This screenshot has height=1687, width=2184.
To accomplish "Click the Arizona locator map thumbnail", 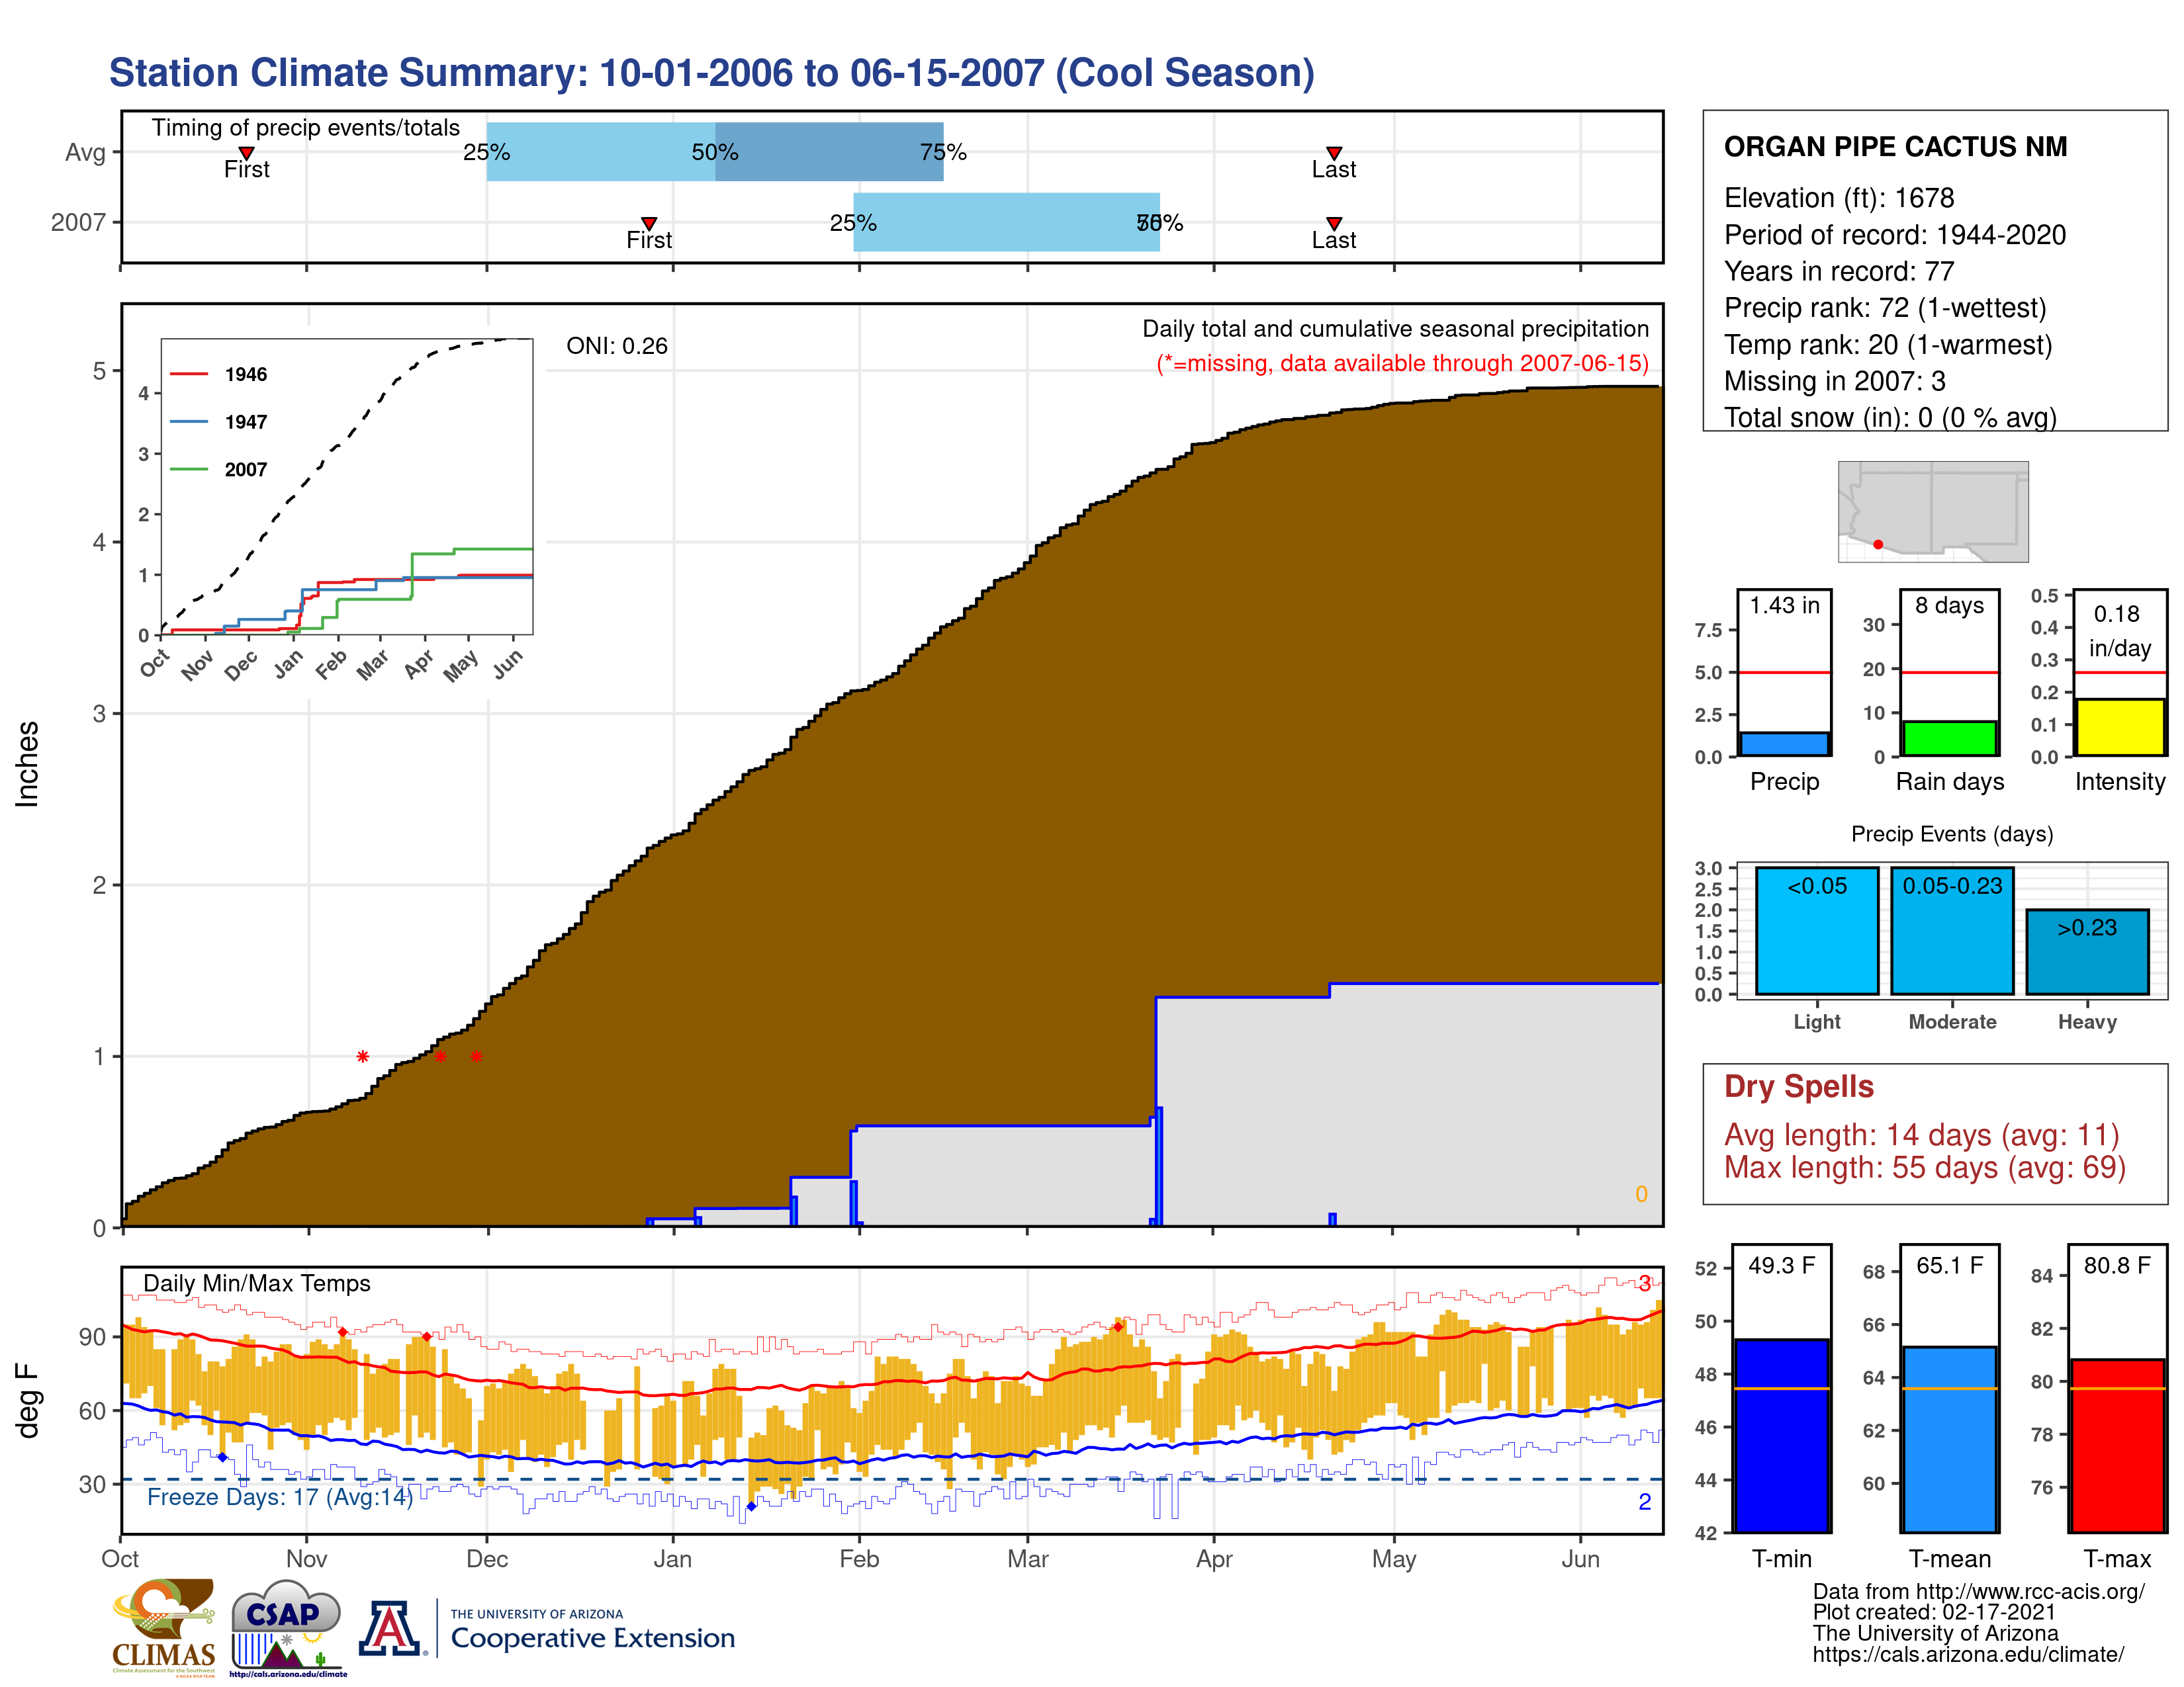I will [1933, 511].
